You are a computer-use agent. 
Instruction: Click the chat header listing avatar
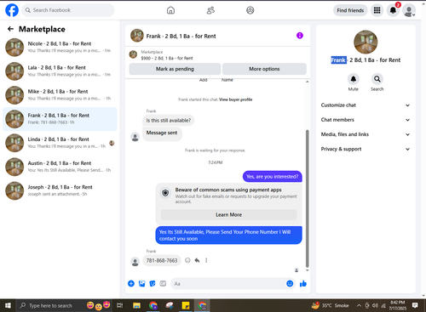coord(137,36)
